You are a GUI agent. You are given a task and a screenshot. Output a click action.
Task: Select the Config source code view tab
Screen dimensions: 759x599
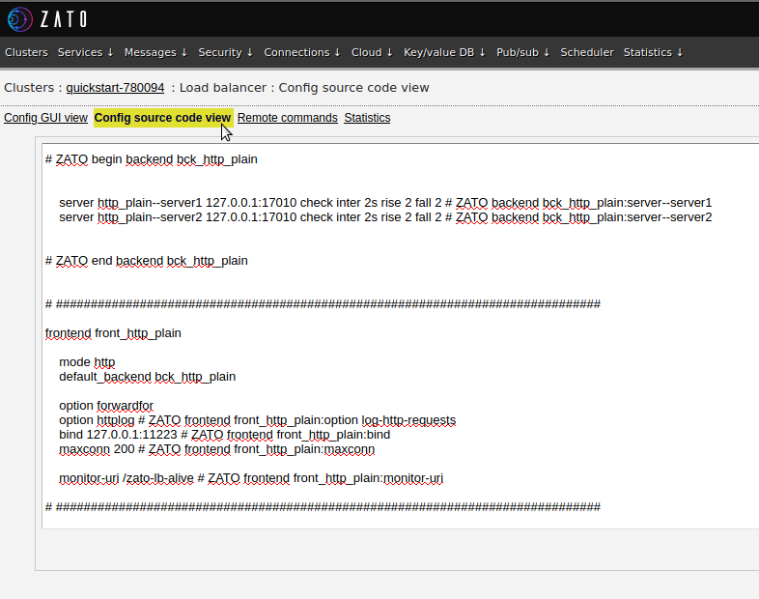coord(162,118)
